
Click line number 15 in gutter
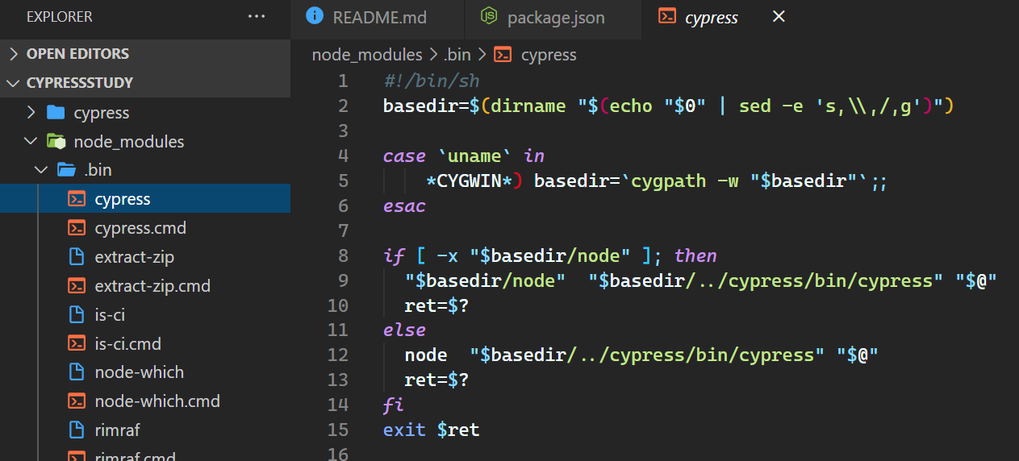[x=338, y=430]
